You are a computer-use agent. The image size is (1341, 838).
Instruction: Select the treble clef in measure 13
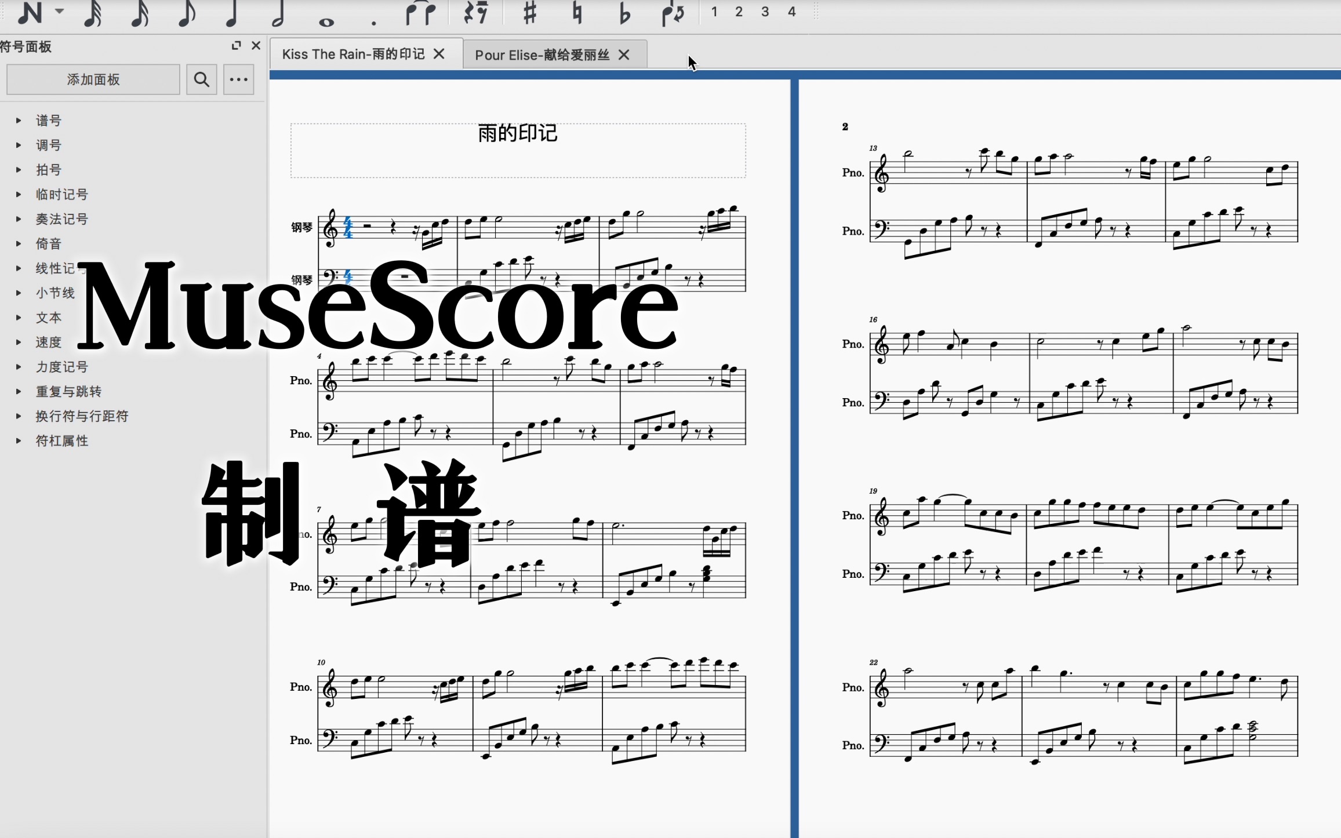pyautogui.click(x=881, y=174)
